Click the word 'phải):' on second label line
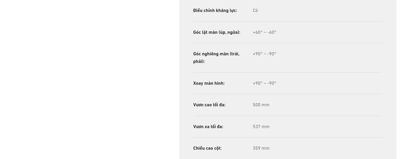The width and height of the screenshot is (411, 159). click(x=199, y=61)
